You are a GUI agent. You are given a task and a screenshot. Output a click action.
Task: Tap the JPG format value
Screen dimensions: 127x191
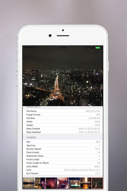[98, 115]
